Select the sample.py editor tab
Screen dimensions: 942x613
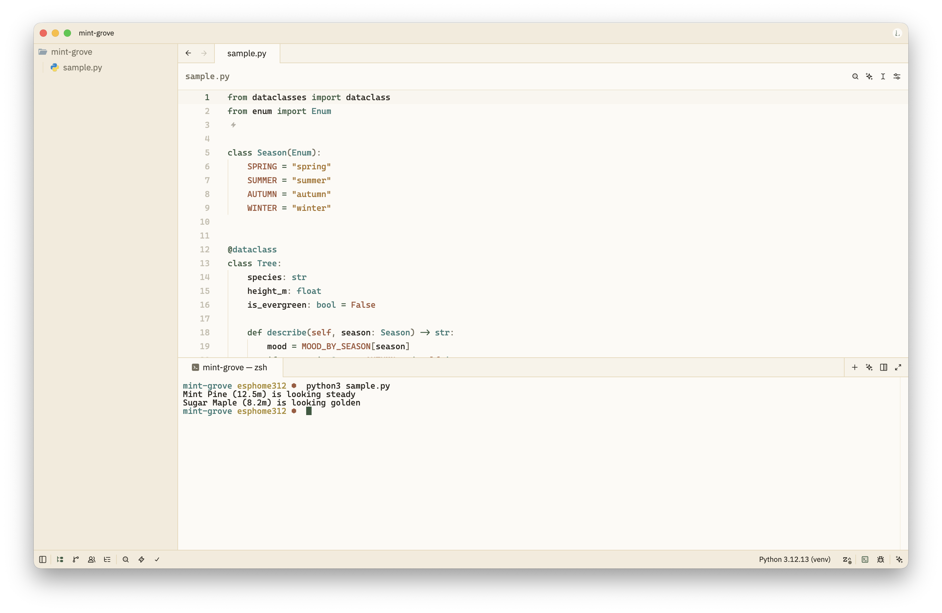(x=247, y=54)
